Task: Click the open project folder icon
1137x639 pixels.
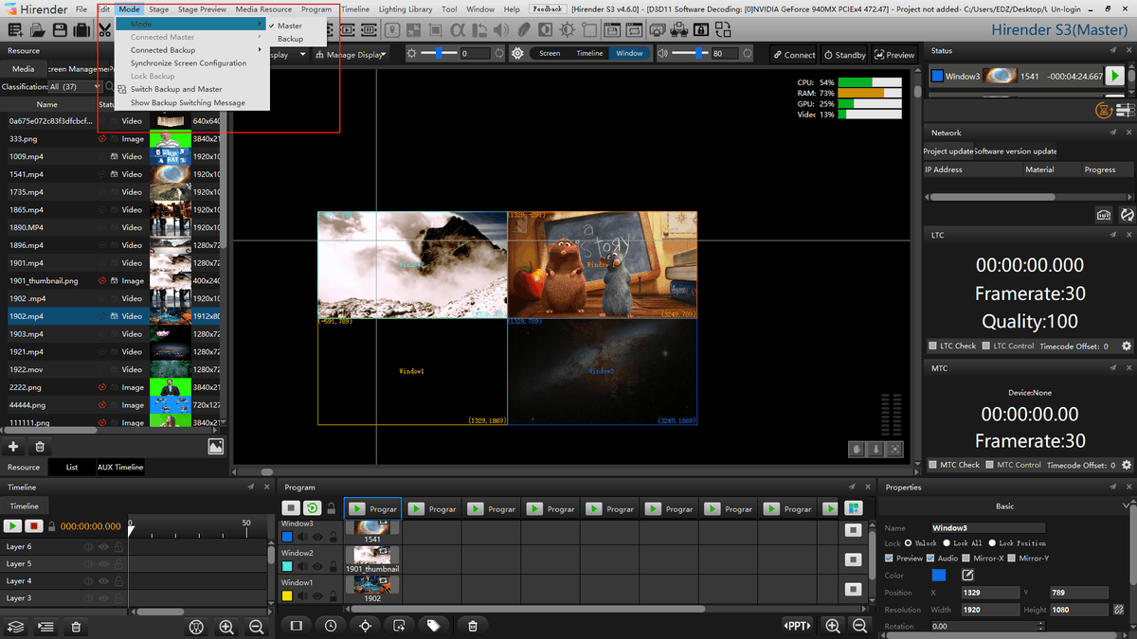Action: click(x=36, y=31)
